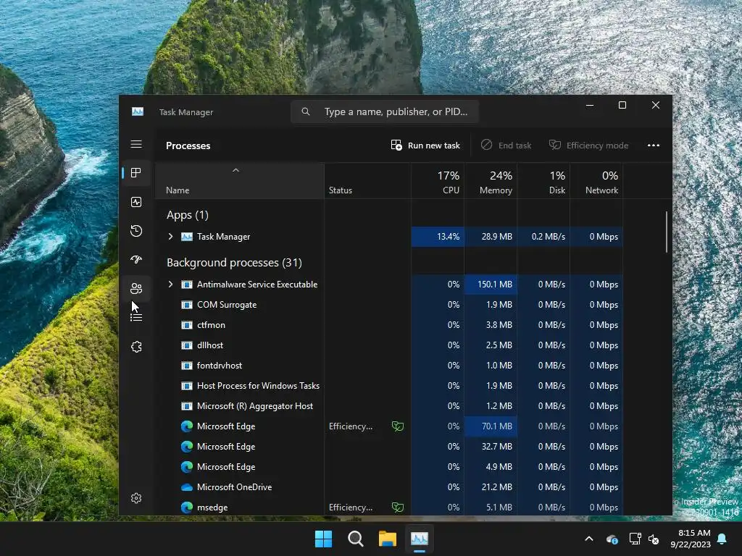
Task: Click the 70.1 MB memory cell
Action: [x=491, y=426]
